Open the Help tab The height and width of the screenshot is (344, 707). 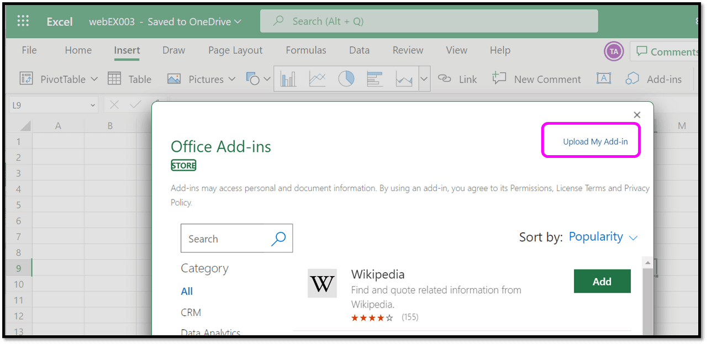coord(500,50)
